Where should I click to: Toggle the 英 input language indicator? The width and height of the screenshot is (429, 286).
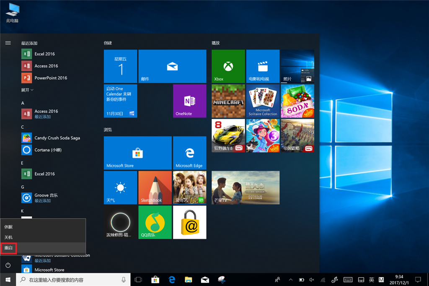tap(372, 280)
